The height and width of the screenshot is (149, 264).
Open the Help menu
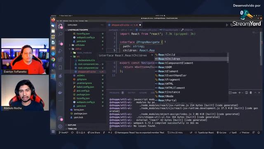click(86, 21)
